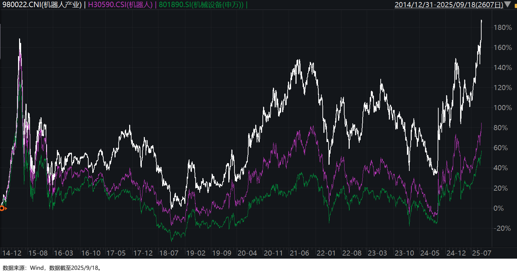Click the 14-12 x-axis date label

12,253
